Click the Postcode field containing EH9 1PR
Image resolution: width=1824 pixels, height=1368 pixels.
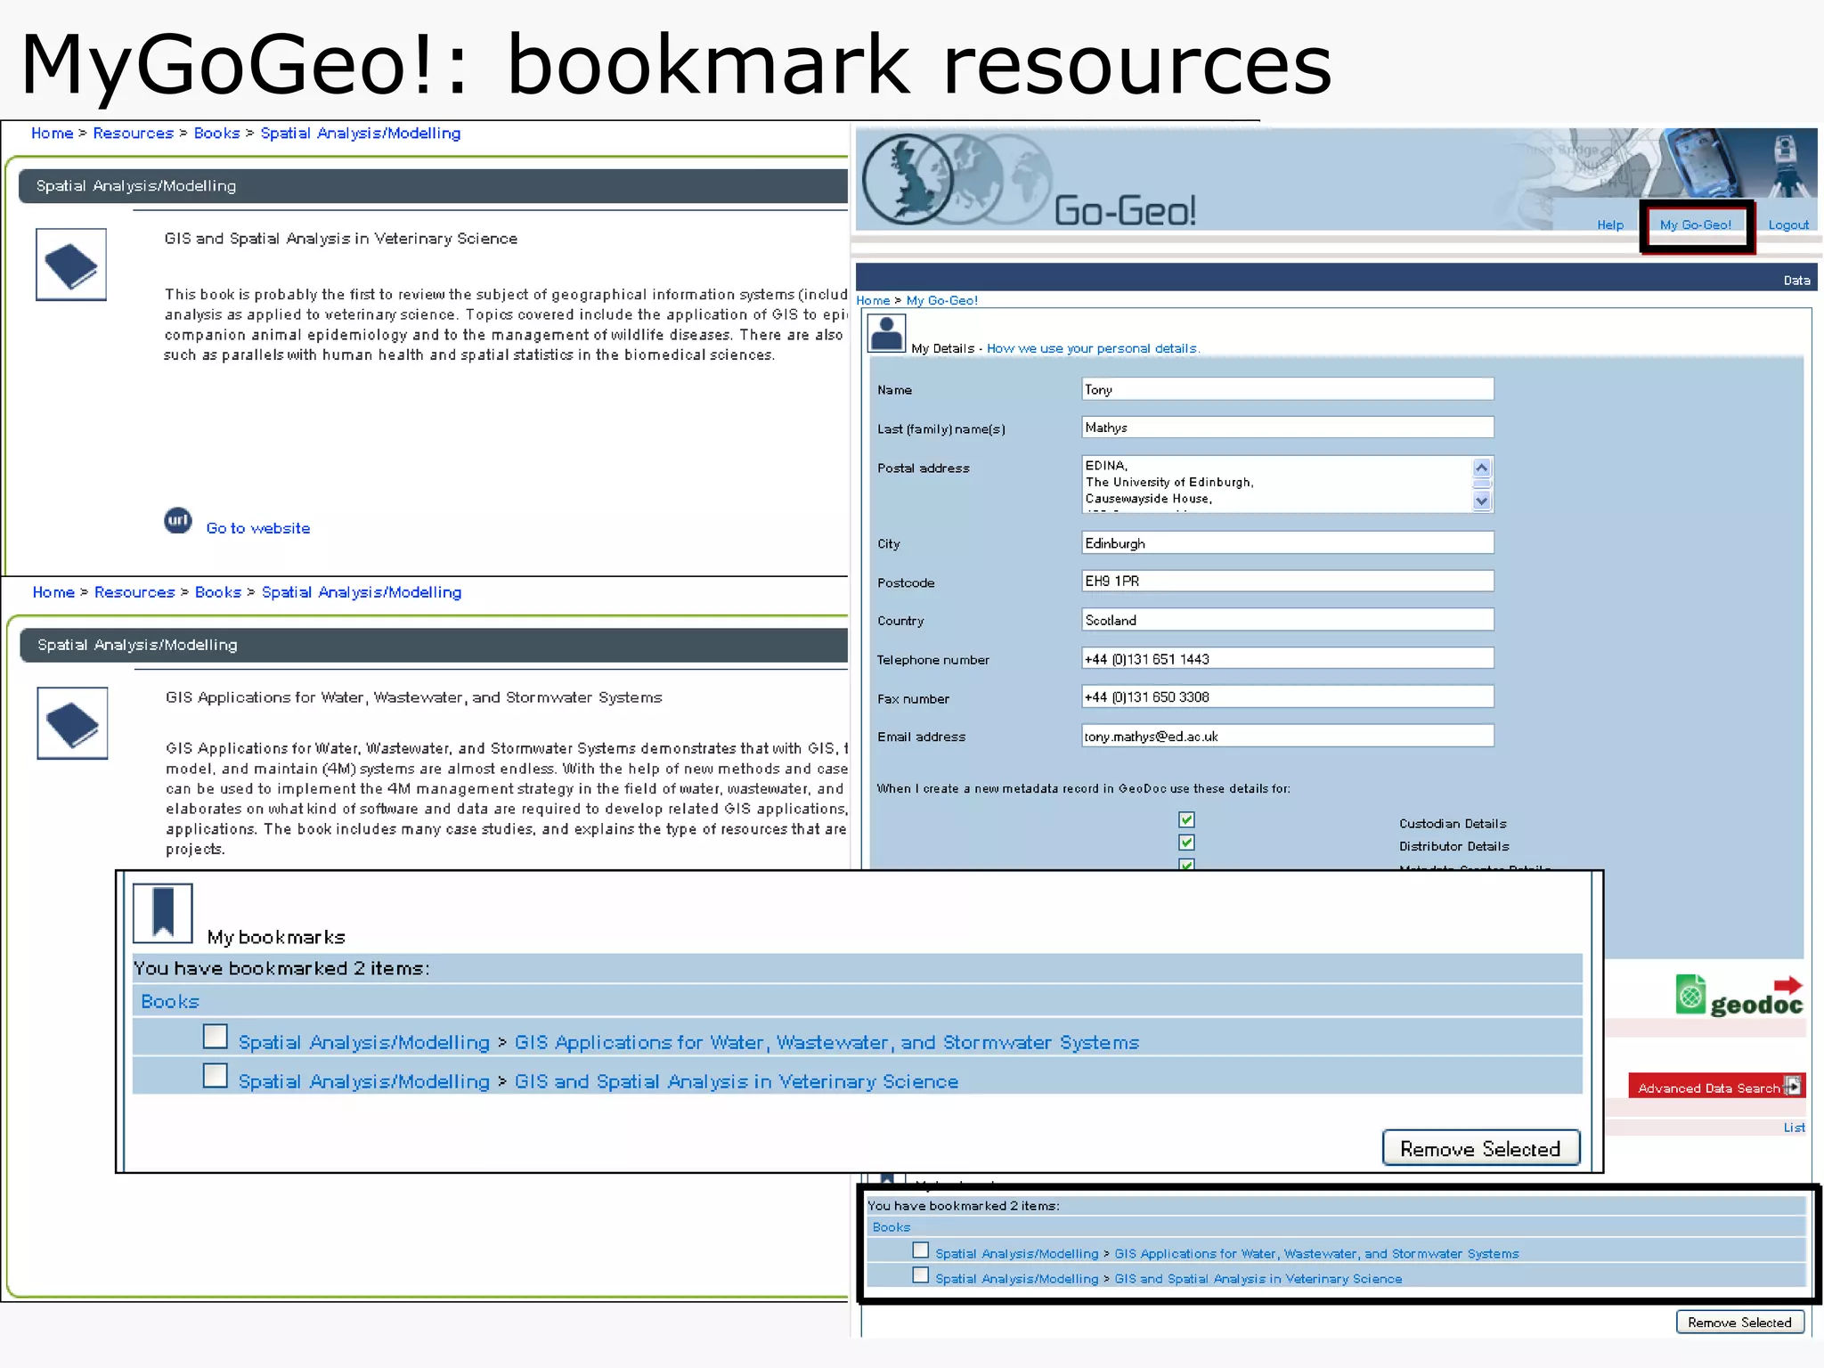pos(1287,581)
